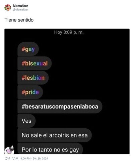Open the Memakker display name

[20, 6]
